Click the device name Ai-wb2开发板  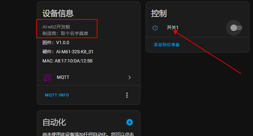[x=56, y=27]
